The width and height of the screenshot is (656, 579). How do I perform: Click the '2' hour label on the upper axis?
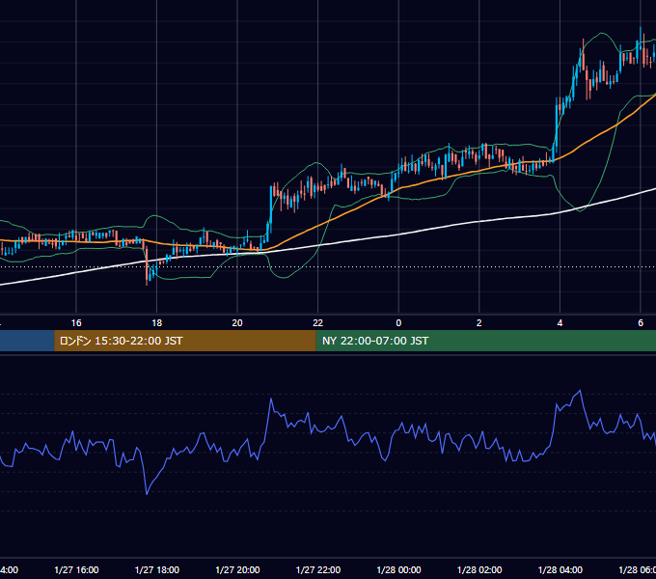click(479, 323)
